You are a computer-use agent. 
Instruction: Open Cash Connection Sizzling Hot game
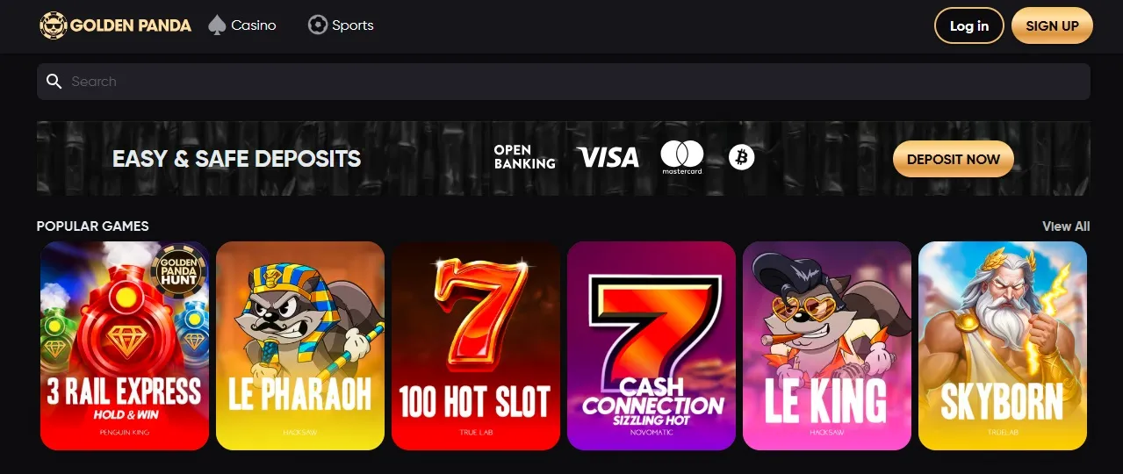click(651, 346)
